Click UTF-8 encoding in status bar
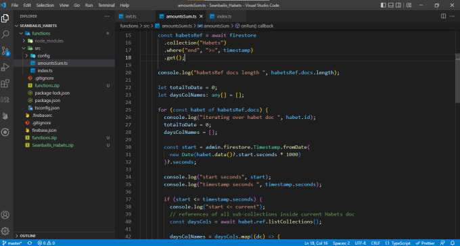The width and height of the screenshot is (460, 246). pos(361,243)
